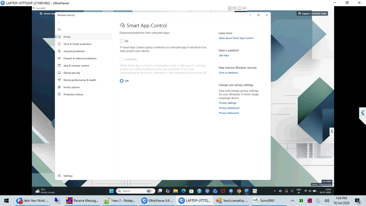Click the Get help link
The height and width of the screenshot is (206, 366).
tap(224, 55)
